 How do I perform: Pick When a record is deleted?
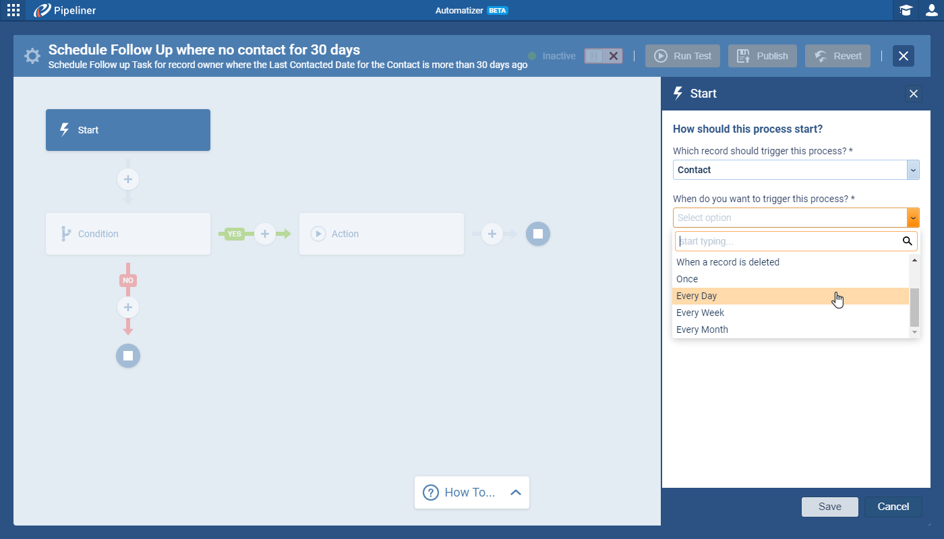pyautogui.click(x=728, y=262)
